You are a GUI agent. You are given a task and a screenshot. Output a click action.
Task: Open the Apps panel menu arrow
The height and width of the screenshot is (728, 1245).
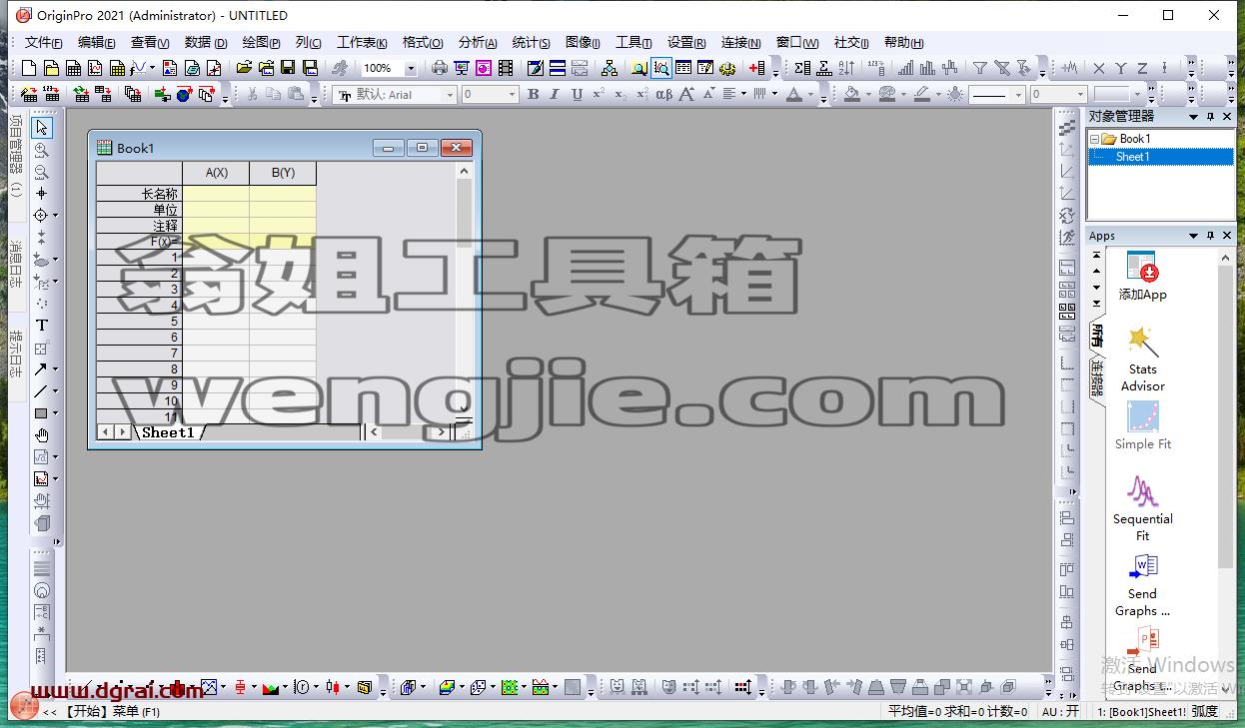(1193, 236)
